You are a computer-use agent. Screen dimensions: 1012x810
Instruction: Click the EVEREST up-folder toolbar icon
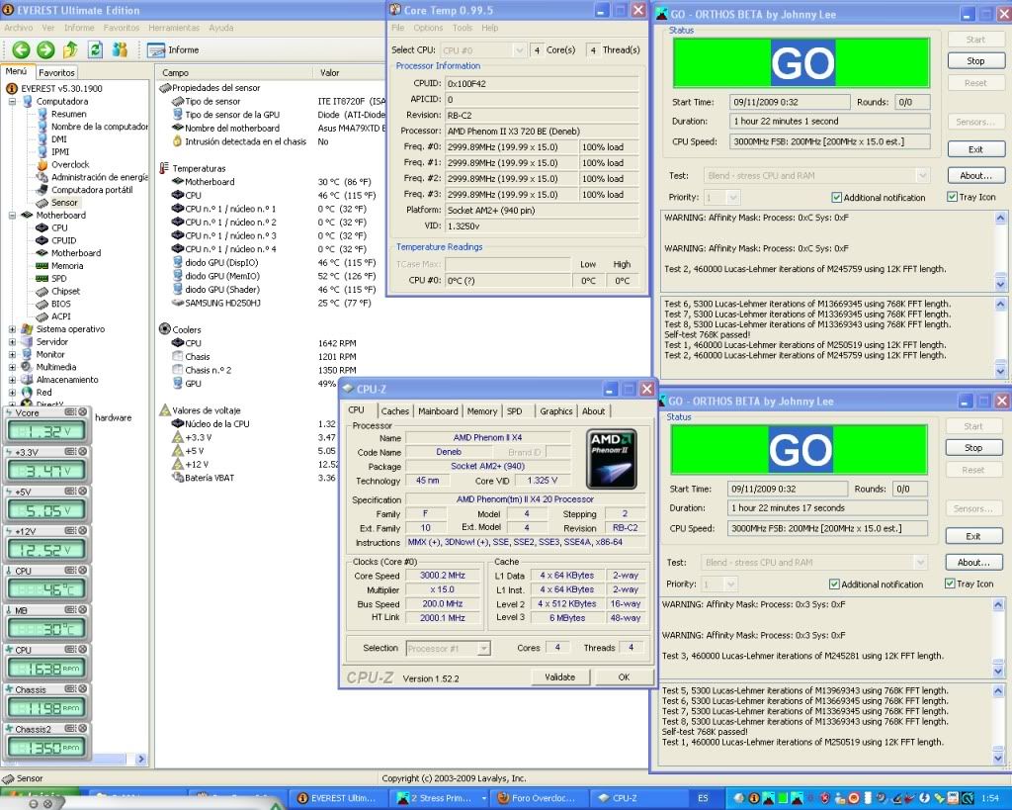[70, 49]
